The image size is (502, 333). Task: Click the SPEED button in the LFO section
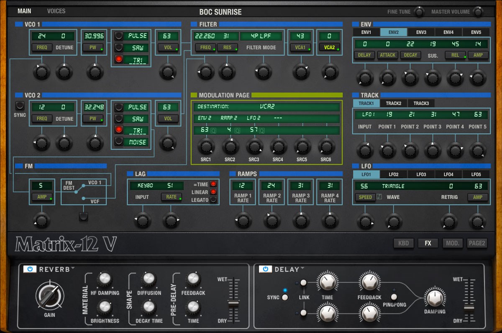365,197
